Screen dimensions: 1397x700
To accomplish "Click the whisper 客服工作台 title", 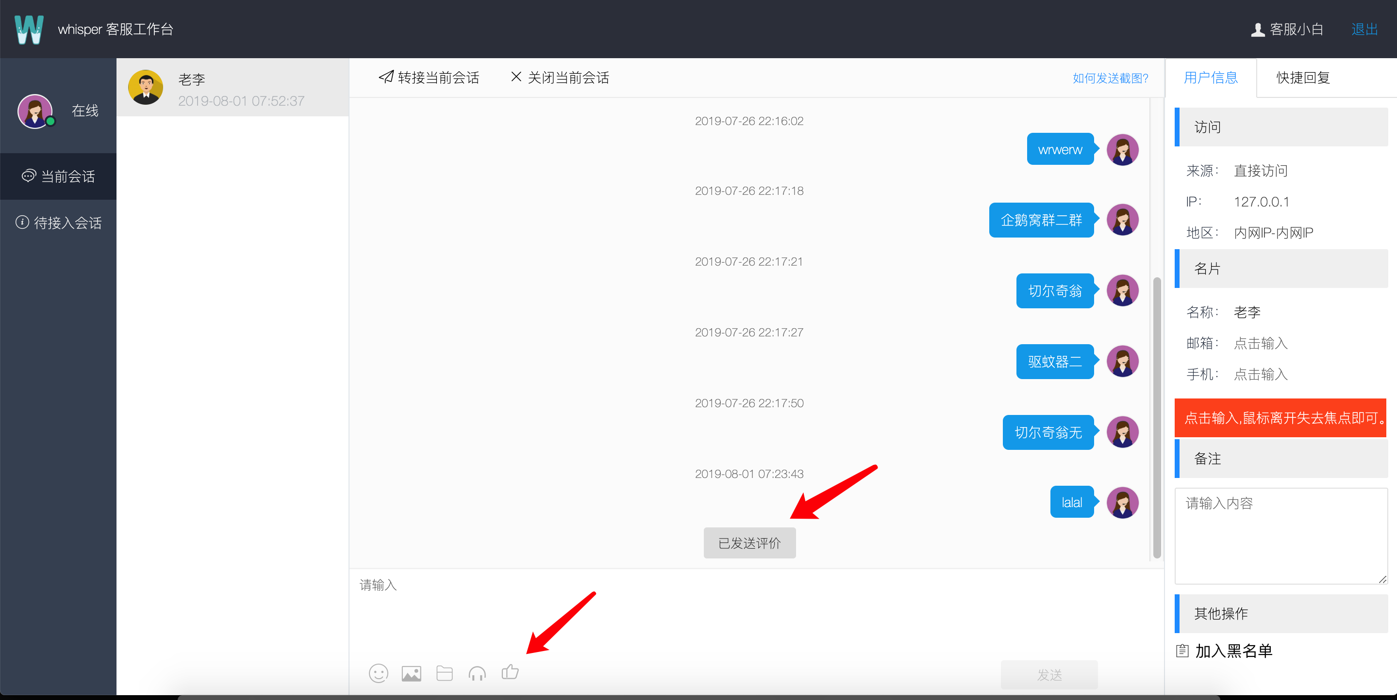I will click(116, 29).
